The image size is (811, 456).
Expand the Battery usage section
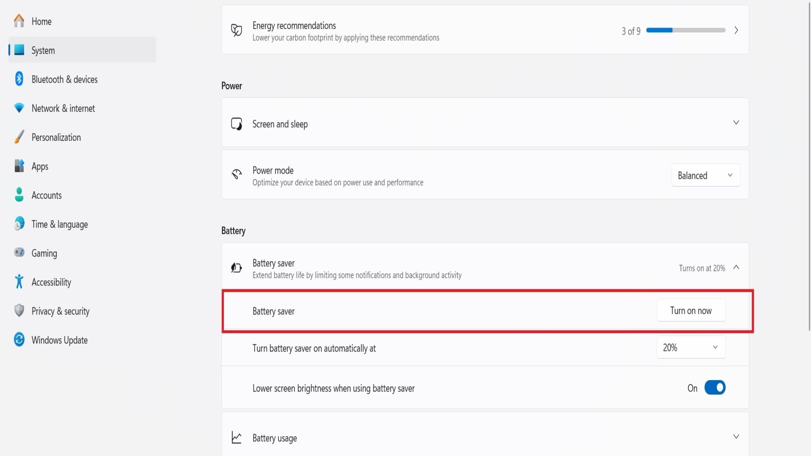pos(736,437)
